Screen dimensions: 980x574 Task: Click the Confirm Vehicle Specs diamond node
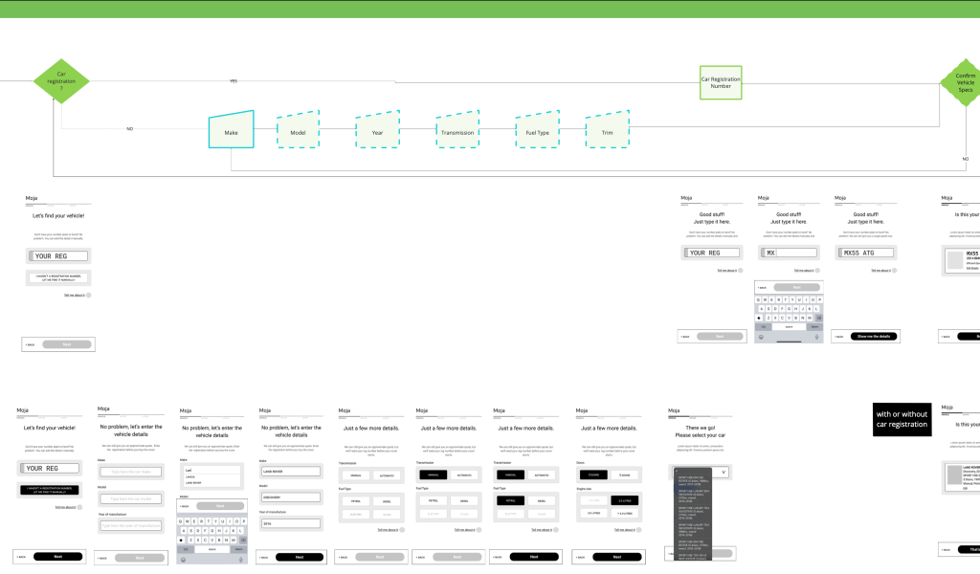coord(965,80)
